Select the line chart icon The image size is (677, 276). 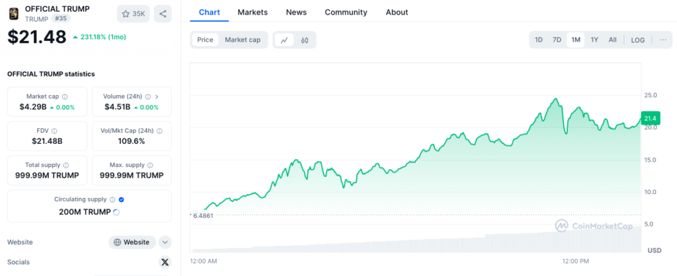tap(284, 40)
